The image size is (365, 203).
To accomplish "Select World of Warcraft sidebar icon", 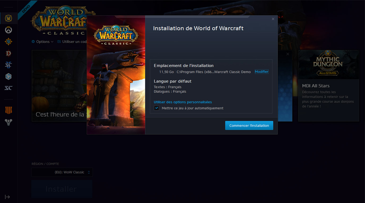I will [x=9, y=18].
